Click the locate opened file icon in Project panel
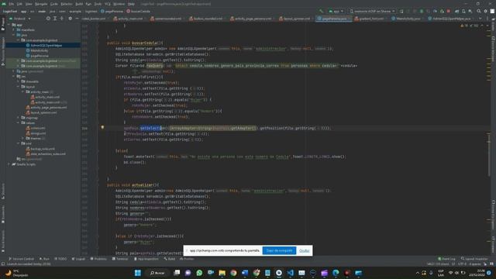Screen dimensions: 496x279 point(48,19)
